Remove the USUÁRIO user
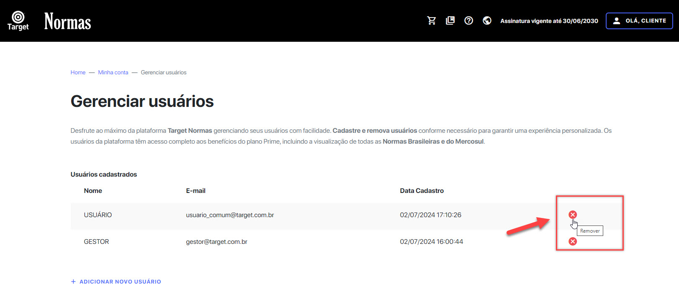 (x=573, y=215)
